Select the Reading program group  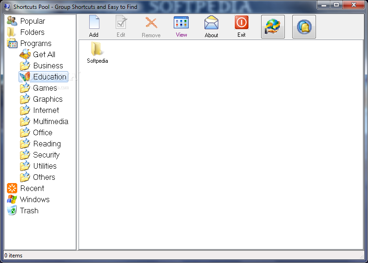[40, 144]
